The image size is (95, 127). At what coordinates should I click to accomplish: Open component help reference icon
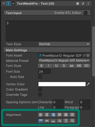78,4
